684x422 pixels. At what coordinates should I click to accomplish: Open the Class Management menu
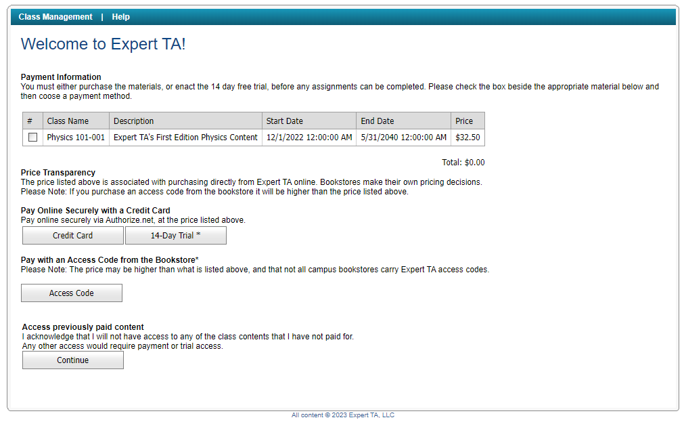point(55,17)
